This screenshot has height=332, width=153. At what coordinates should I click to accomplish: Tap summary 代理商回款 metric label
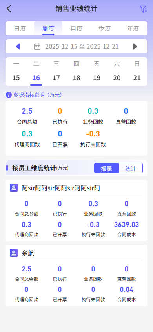[27, 145]
